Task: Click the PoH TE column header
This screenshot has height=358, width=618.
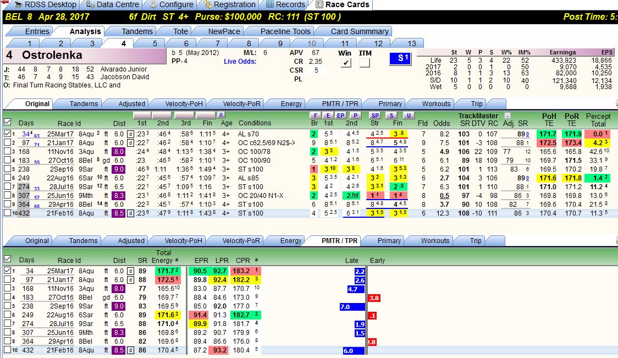Action: [549, 119]
